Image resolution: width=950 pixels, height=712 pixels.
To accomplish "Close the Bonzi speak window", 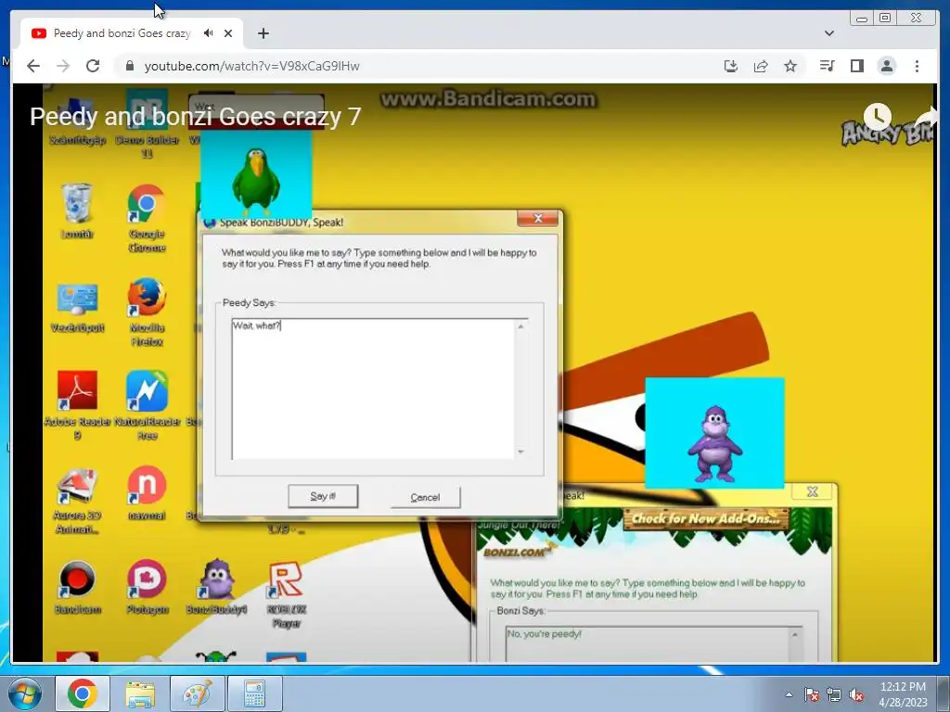I will (813, 491).
